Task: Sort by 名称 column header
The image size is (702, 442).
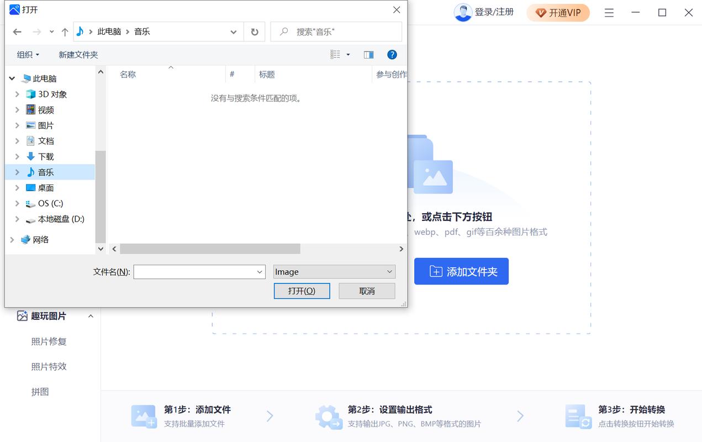Action: tap(128, 74)
